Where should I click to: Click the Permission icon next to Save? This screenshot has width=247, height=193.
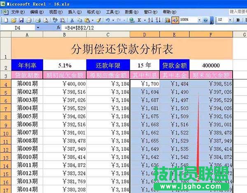pyautogui.click(x=29, y=20)
